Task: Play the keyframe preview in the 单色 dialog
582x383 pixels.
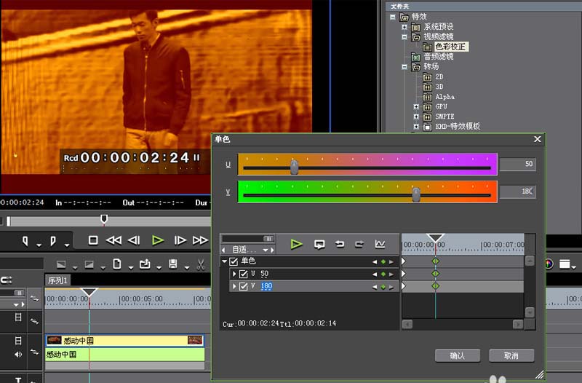Action: point(296,244)
